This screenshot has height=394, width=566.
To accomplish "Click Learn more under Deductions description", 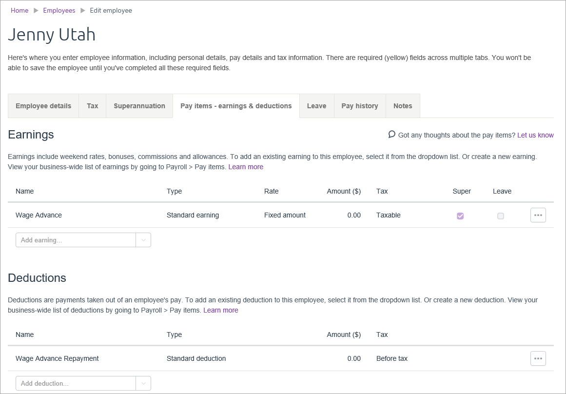I will [221, 310].
